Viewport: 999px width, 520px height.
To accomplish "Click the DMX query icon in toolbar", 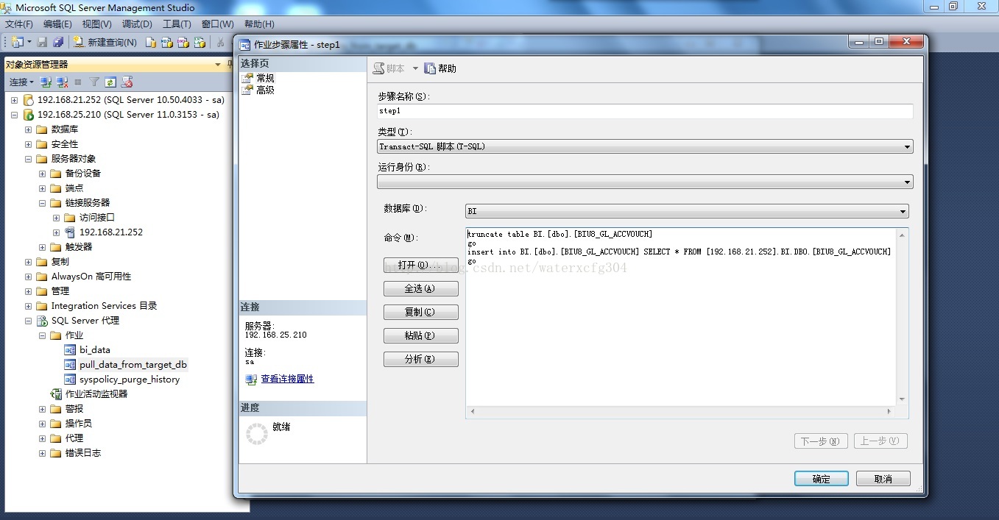I will click(183, 42).
